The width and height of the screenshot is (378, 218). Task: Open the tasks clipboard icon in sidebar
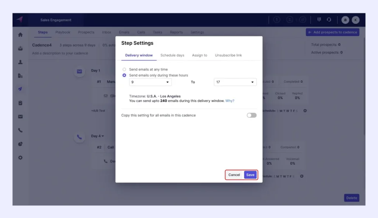tap(20, 103)
